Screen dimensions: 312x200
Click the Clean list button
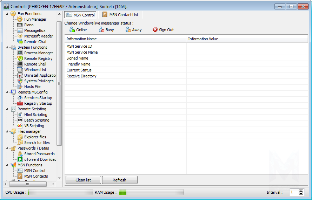[x=83, y=180]
